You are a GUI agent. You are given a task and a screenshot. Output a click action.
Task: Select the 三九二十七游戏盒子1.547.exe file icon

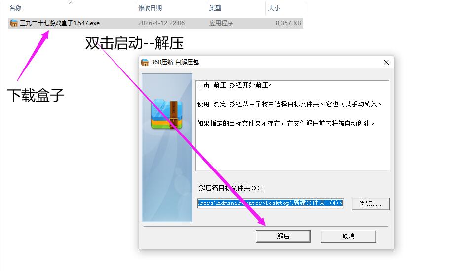pyautogui.click(x=13, y=23)
